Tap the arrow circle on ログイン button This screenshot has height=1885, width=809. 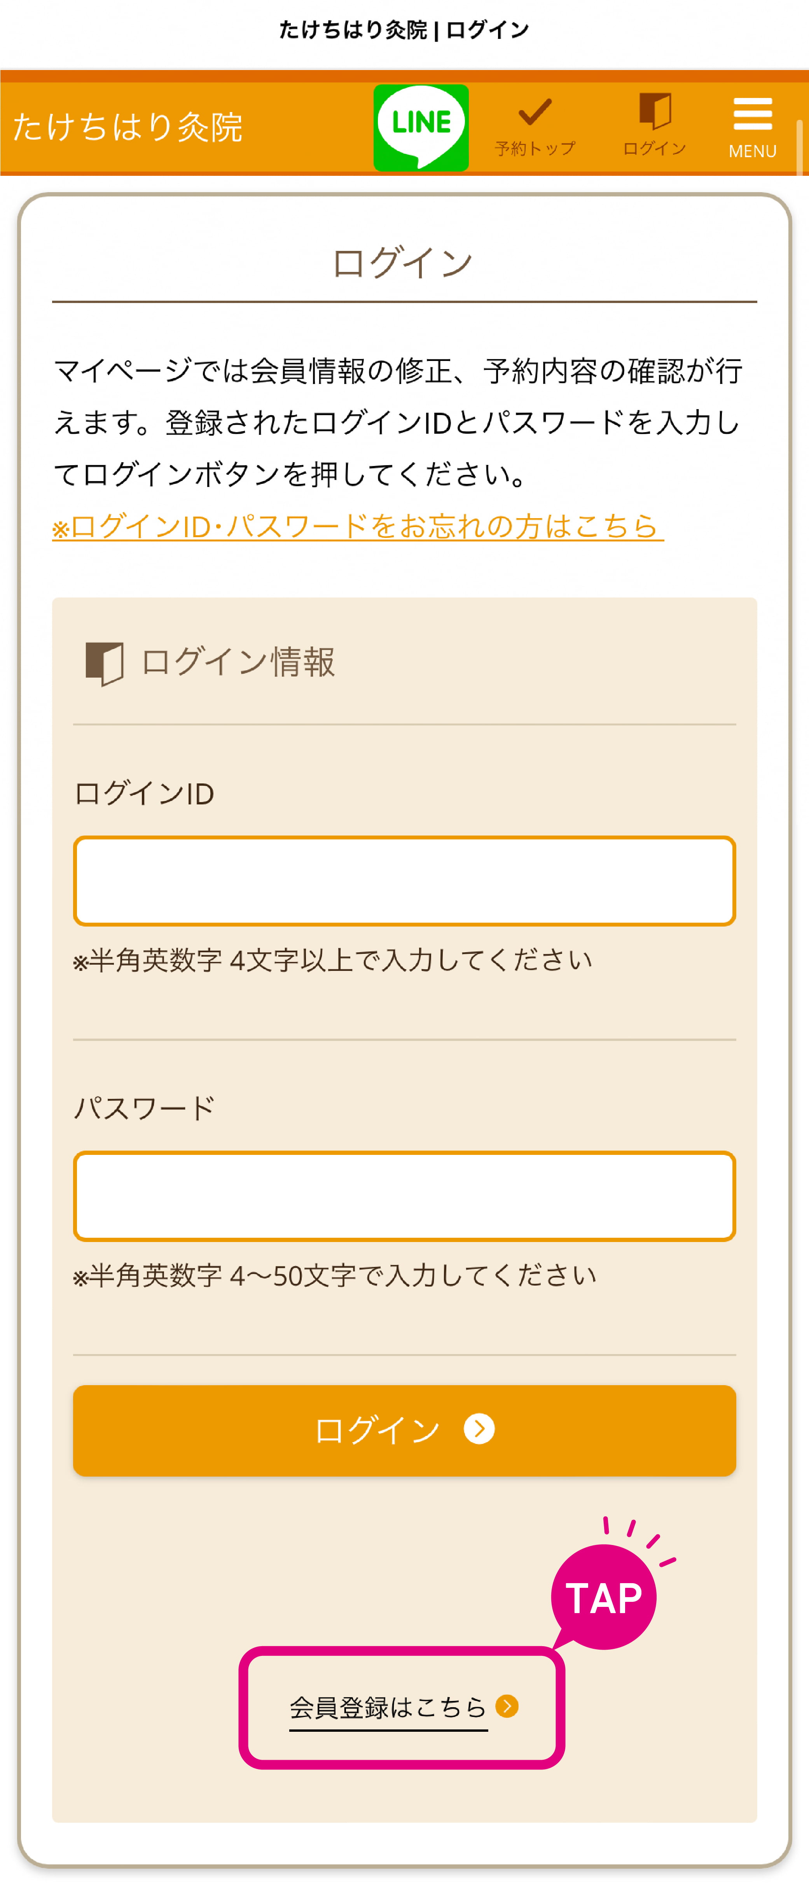click(479, 1428)
